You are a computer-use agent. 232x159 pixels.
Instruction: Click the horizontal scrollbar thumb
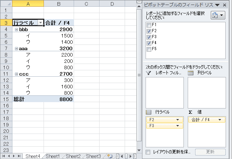coord(126,156)
